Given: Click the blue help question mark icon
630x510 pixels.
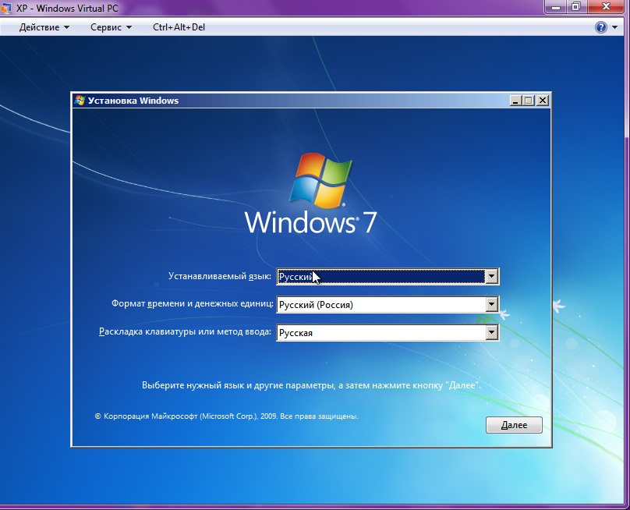Looking at the screenshot, I should pyautogui.click(x=601, y=27).
